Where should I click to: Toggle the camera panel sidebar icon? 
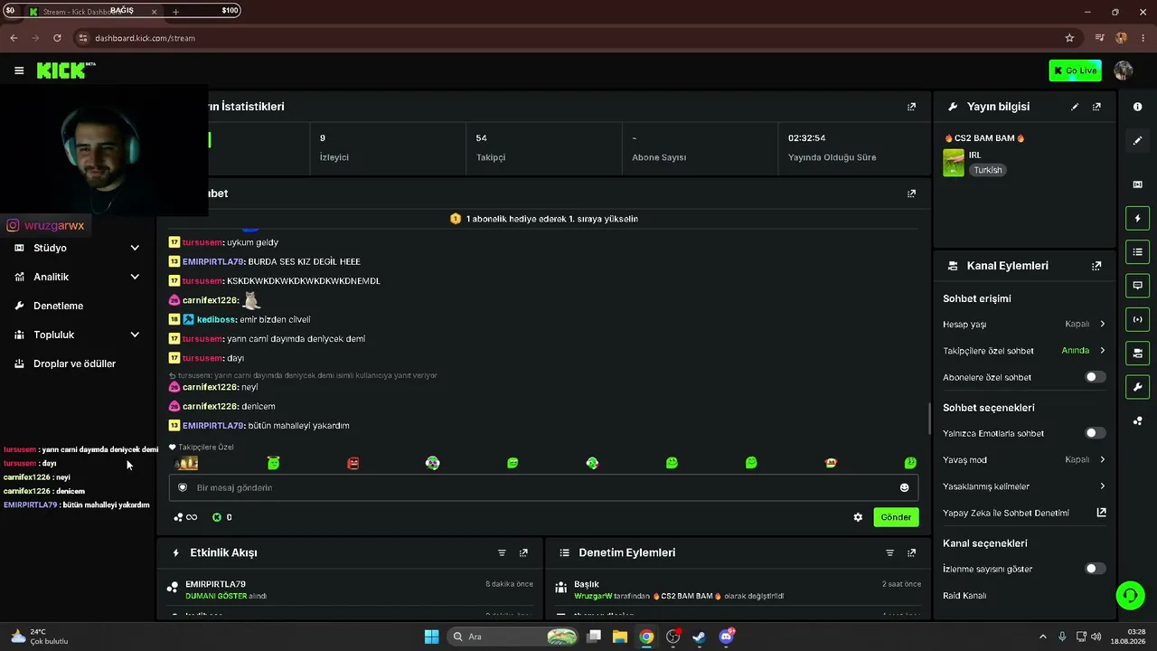coord(1137,353)
